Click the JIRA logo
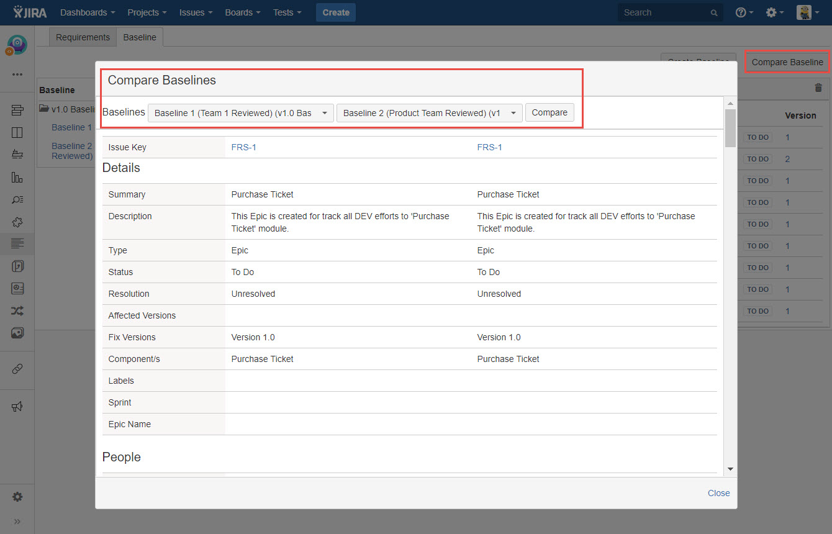832x534 pixels. pyautogui.click(x=30, y=12)
